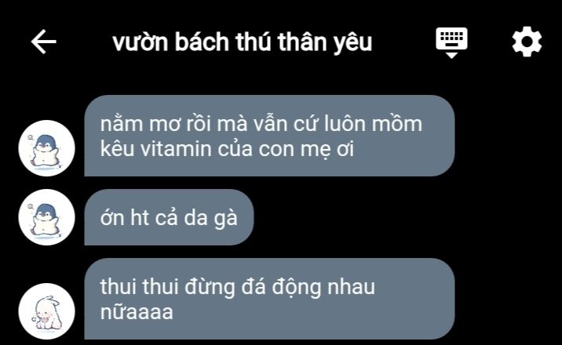Open the settings gear icon
Screen dimensions: 562x345
point(527,42)
